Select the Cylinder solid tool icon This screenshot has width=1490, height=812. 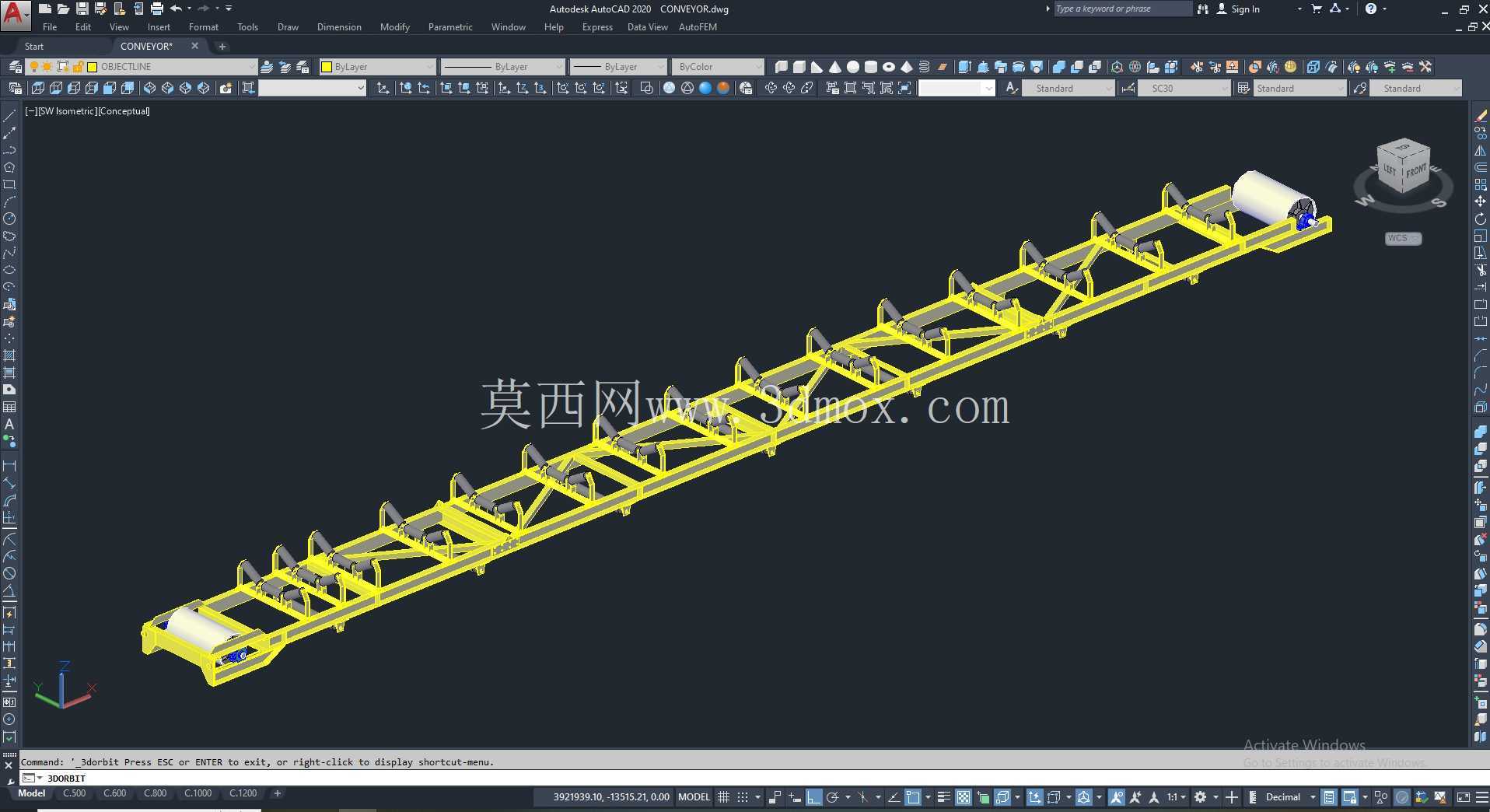[871, 67]
